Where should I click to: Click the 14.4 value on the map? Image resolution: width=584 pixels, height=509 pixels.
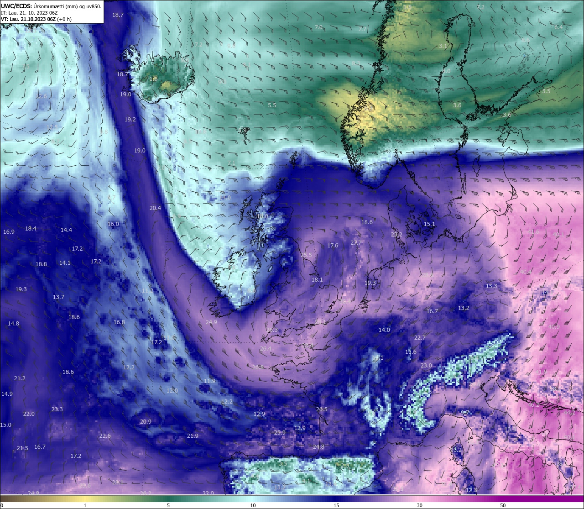(x=66, y=230)
